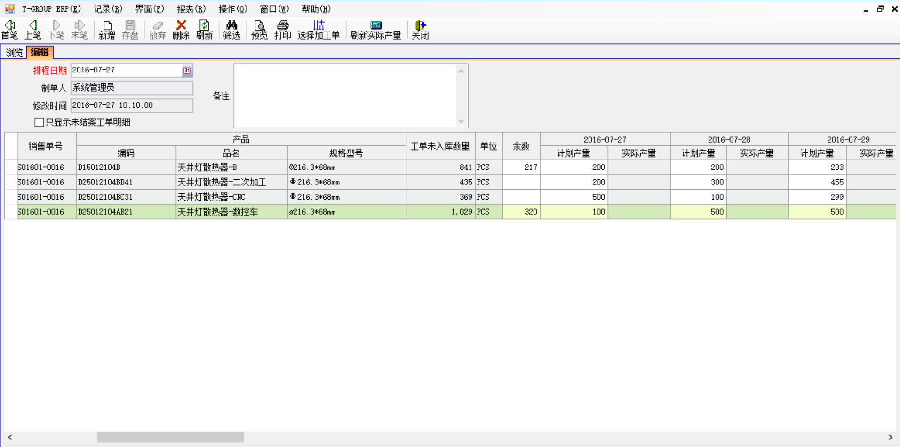Refresh data with 刷新 icon

click(204, 30)
